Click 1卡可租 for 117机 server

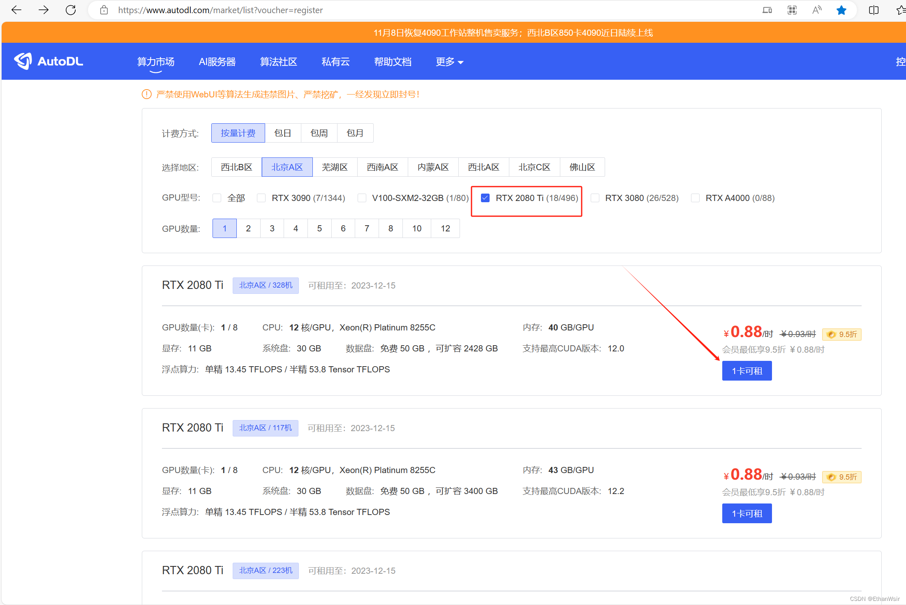click(747, 513)
